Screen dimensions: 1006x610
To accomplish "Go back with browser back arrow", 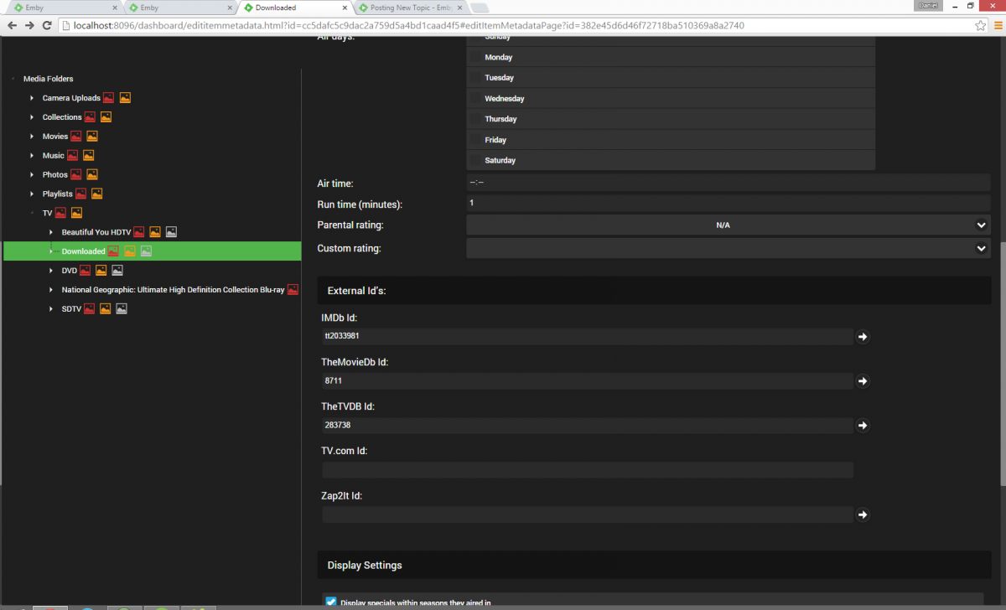I will (12, 25).
